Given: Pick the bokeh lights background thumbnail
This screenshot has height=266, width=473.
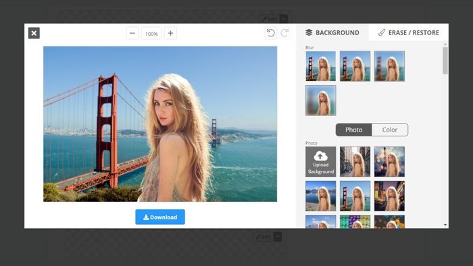Looking at the screenshot, I should [389, 162].
